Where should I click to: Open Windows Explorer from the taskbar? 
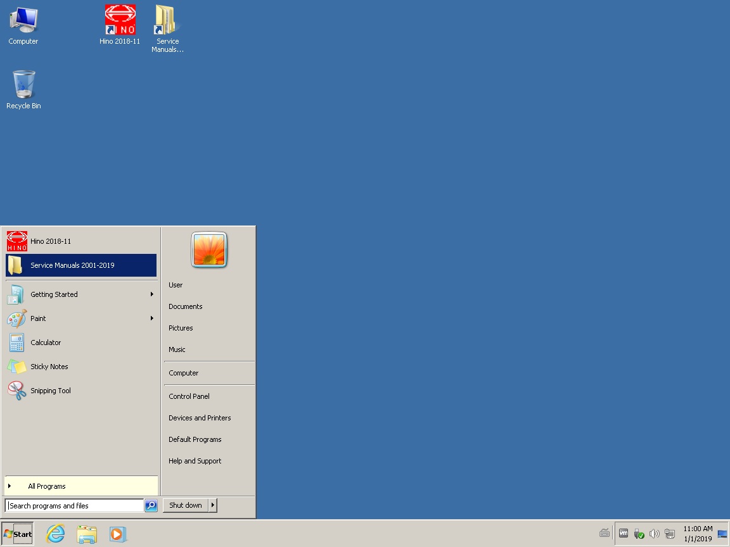87,534
